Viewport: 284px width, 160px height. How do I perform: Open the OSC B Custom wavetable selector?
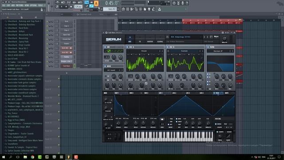tap(184, 51)
